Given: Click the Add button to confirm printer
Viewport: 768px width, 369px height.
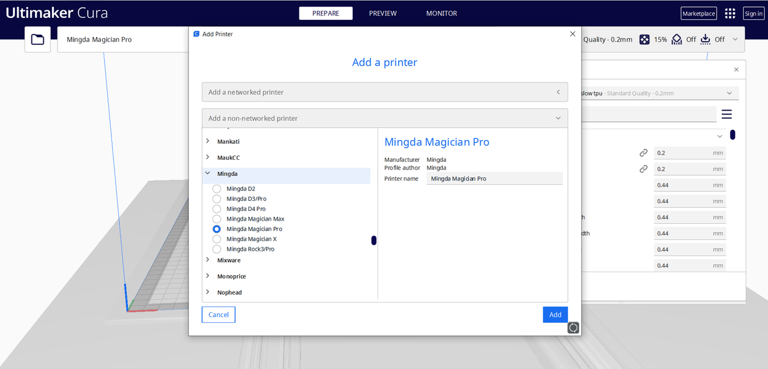Looking at the screenshot, I should [554, 314].
